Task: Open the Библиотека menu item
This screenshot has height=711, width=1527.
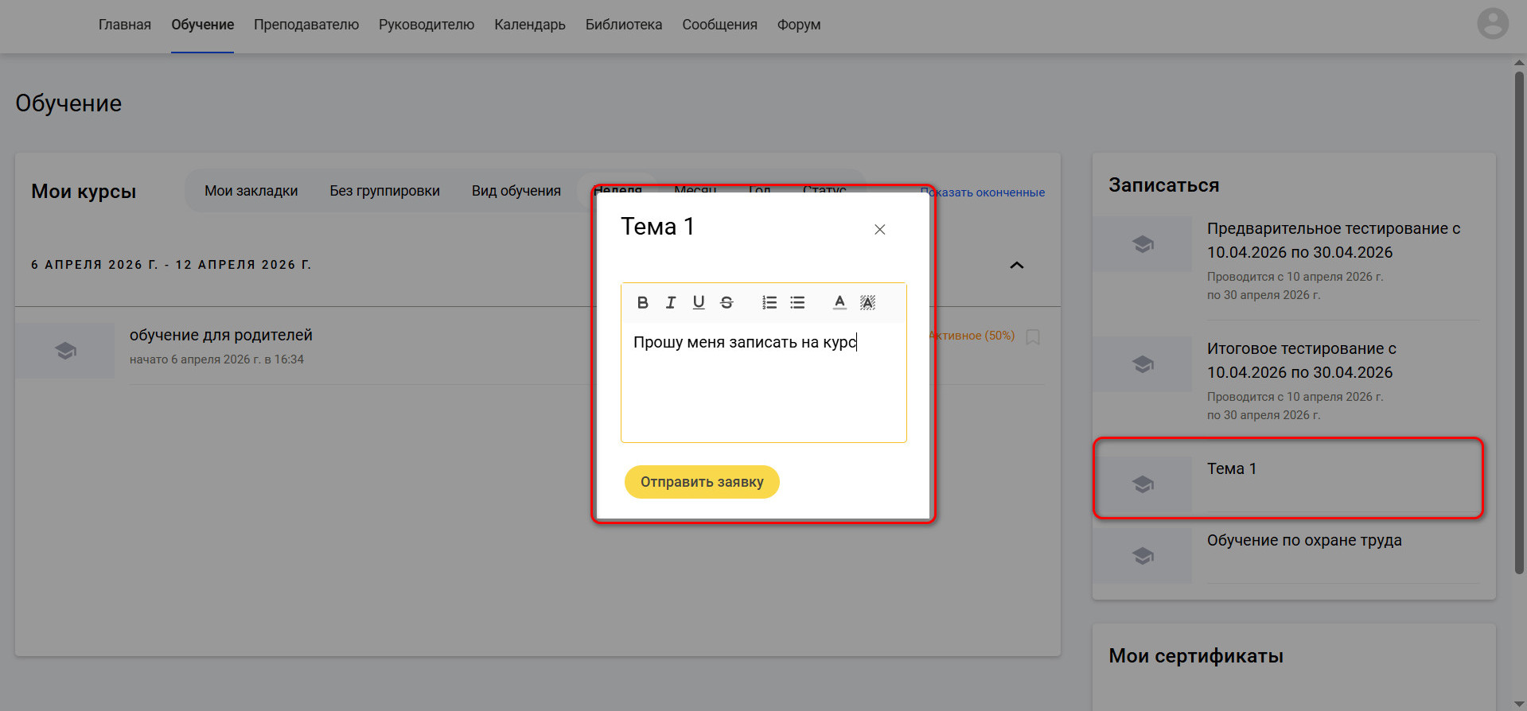Action: pos(624,25)
